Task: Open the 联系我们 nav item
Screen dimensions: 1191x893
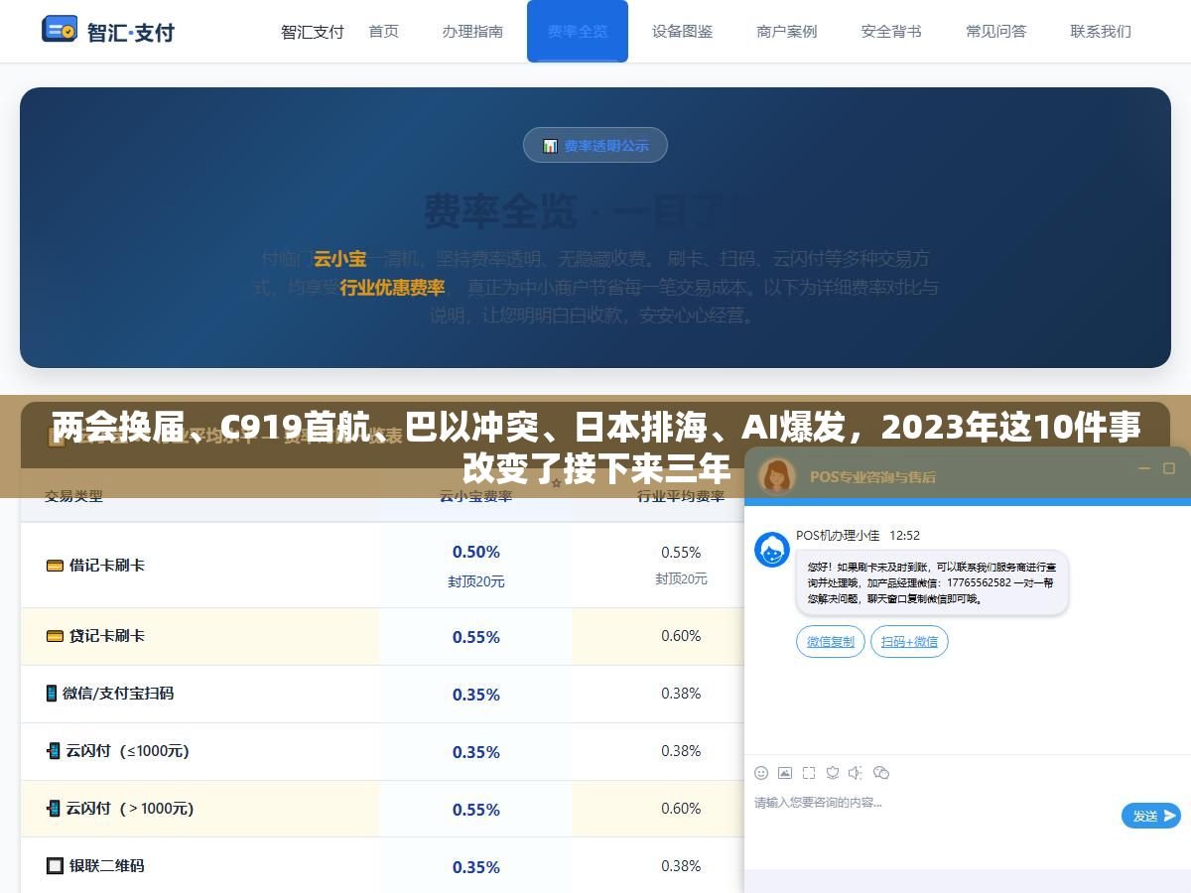Action: click(x=1101, y=31)
